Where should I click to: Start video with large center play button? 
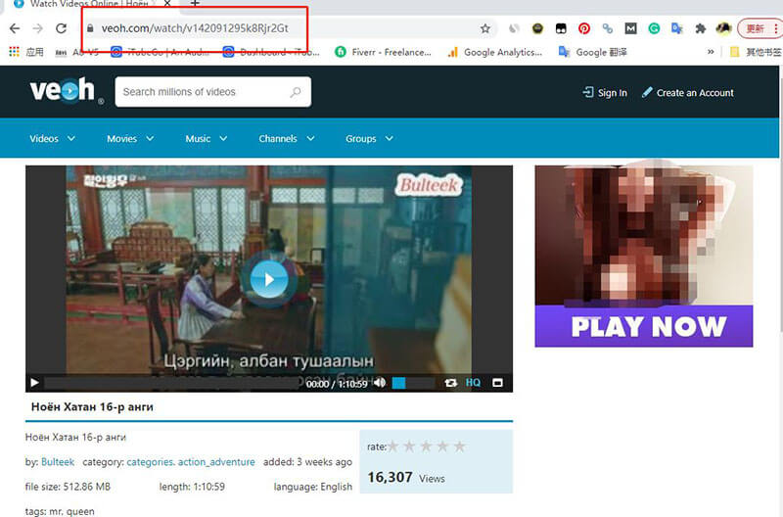pyautogui.click(x=269, y=279)
